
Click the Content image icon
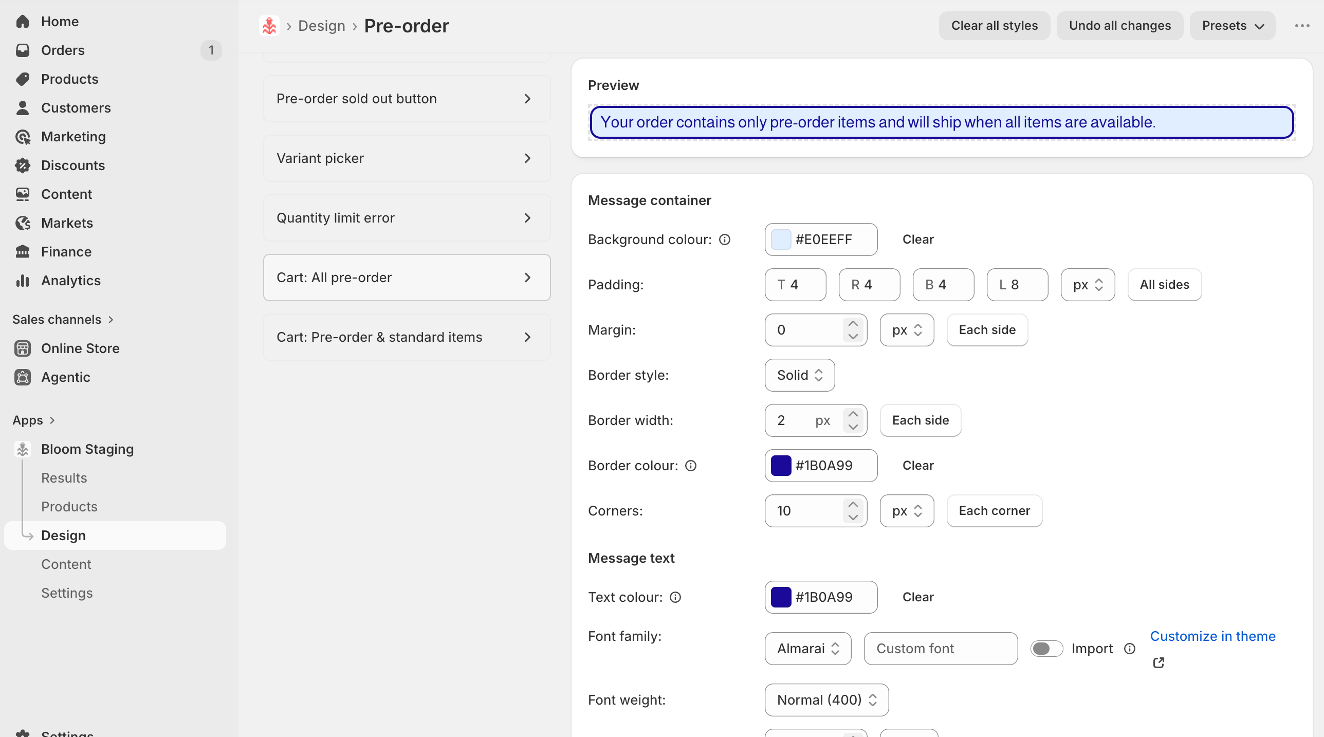pyautogui.click(x=23, y=194)
